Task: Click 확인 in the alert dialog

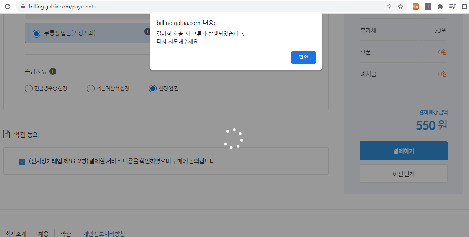Action: (303, 58)
